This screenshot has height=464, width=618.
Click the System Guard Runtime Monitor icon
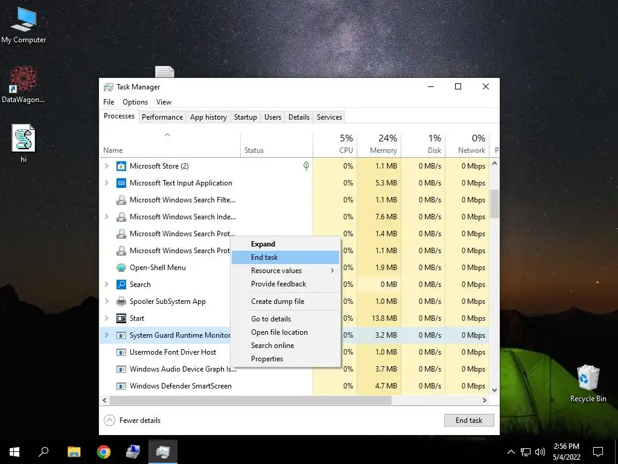(x=121, y=335)
